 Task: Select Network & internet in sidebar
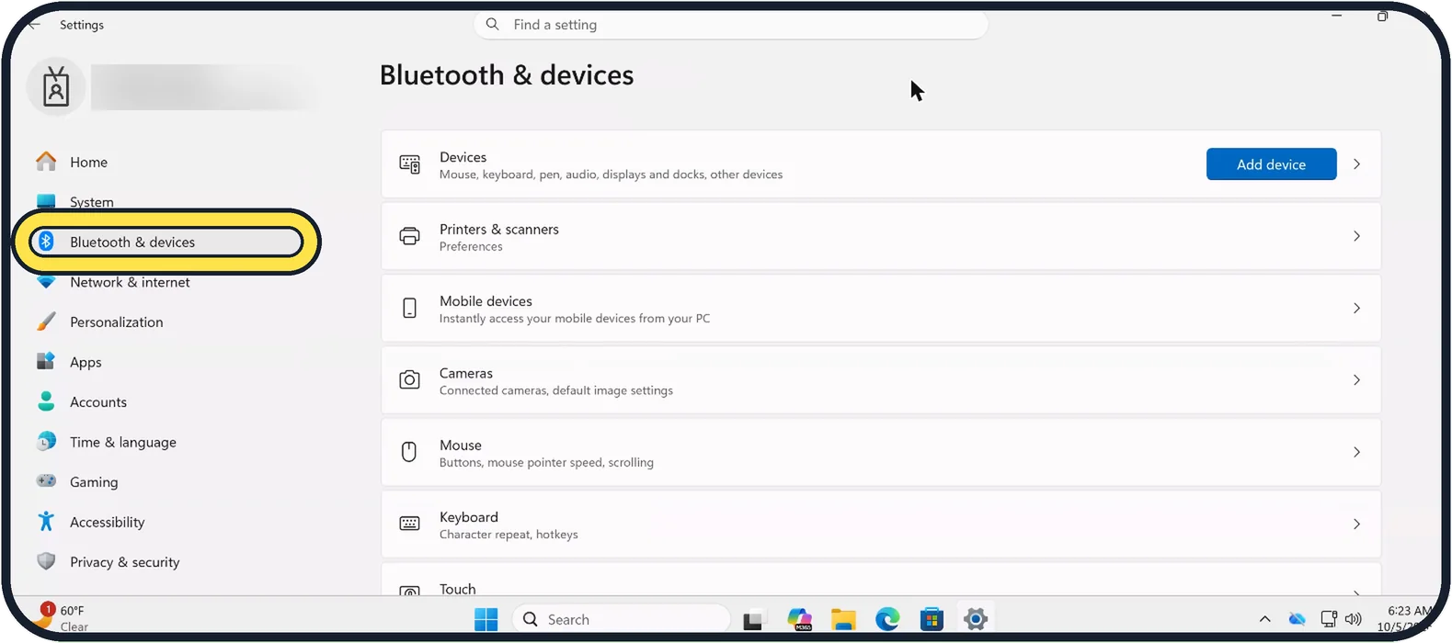click(x=130, y=282)
